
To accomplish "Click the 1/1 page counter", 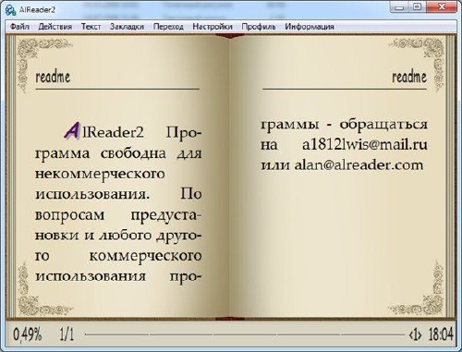I will coord(67,334).
